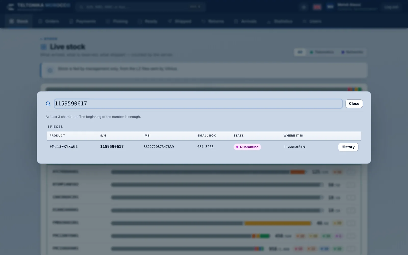The image size is (408, 255).
Task: Select IMEI value 862272087347839
Action: click(x=159, y=147)
